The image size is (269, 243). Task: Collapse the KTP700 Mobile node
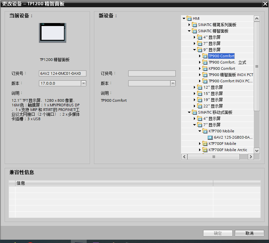[x=200, y=131]
